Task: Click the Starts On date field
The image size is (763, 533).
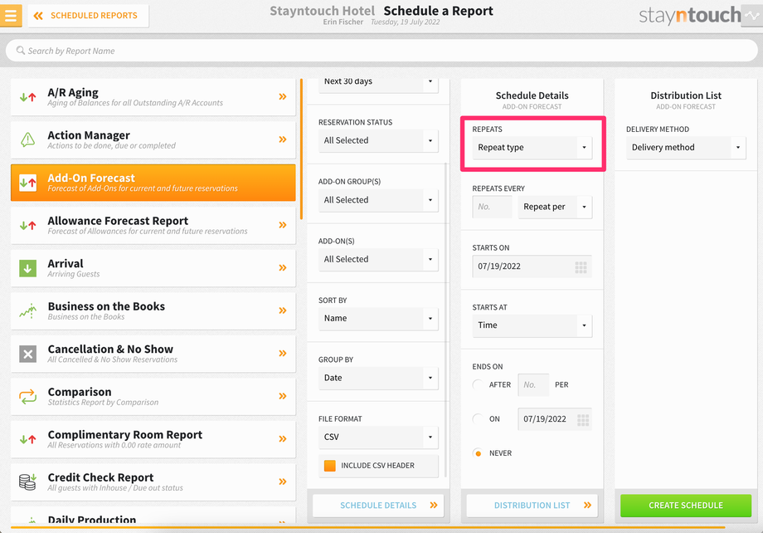Action: (532, 266)
